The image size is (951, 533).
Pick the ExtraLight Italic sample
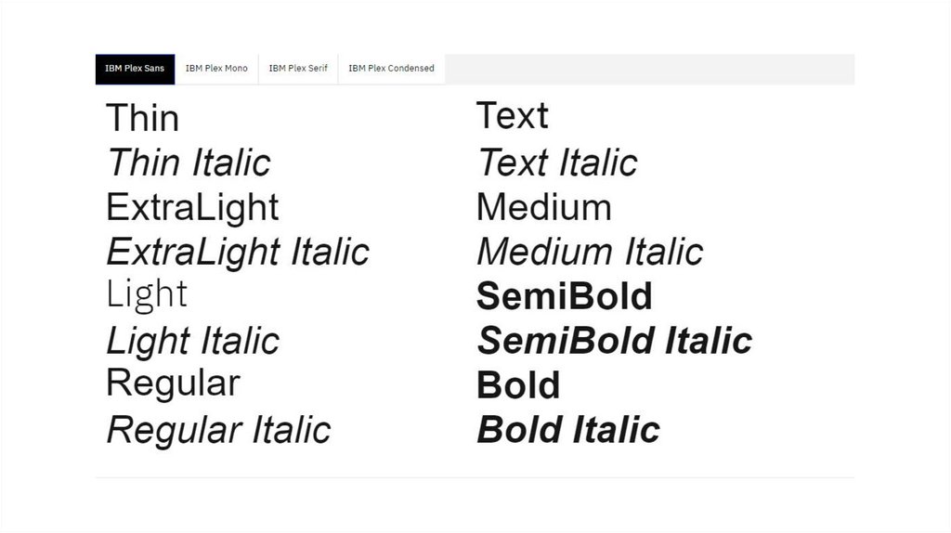click(238, 252)
